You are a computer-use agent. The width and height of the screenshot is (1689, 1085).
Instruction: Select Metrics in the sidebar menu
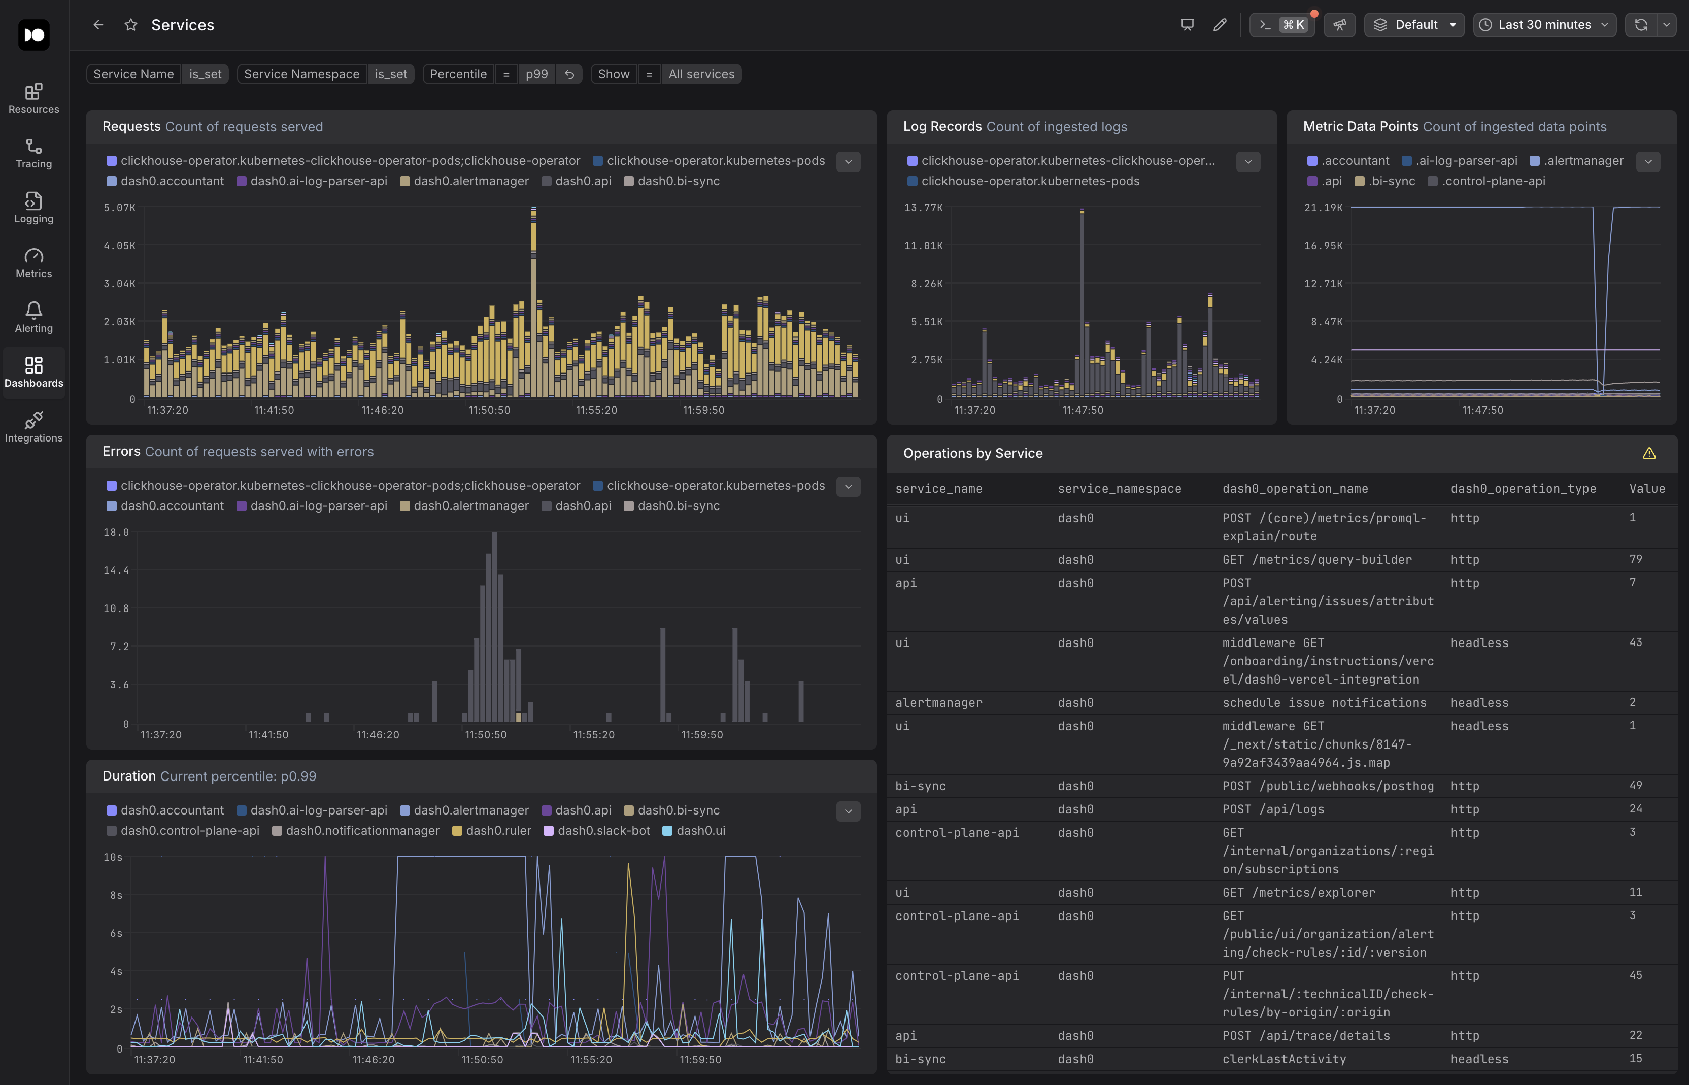pos(34,263)
